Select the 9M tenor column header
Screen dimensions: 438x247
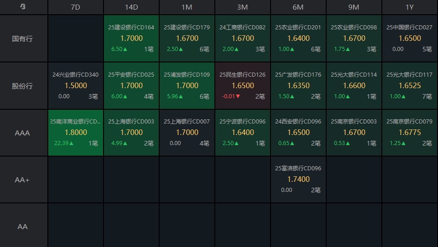(354, 7)
